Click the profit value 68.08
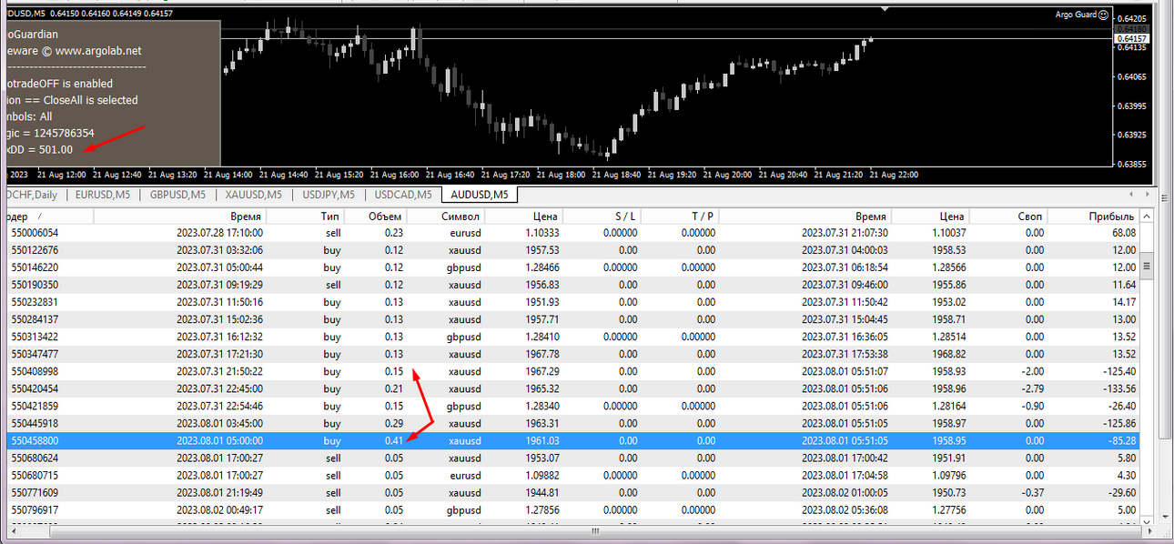This screenshot has width=1174, height=544. point(1123,233)
